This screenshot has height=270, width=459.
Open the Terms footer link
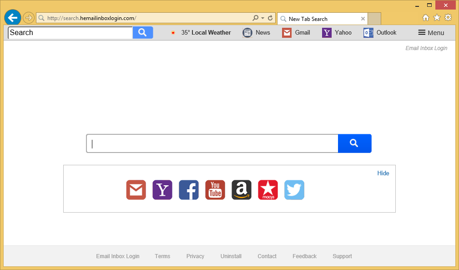coord(162,256)
